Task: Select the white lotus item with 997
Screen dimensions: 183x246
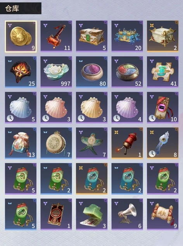Action: [x=56, y=72]
